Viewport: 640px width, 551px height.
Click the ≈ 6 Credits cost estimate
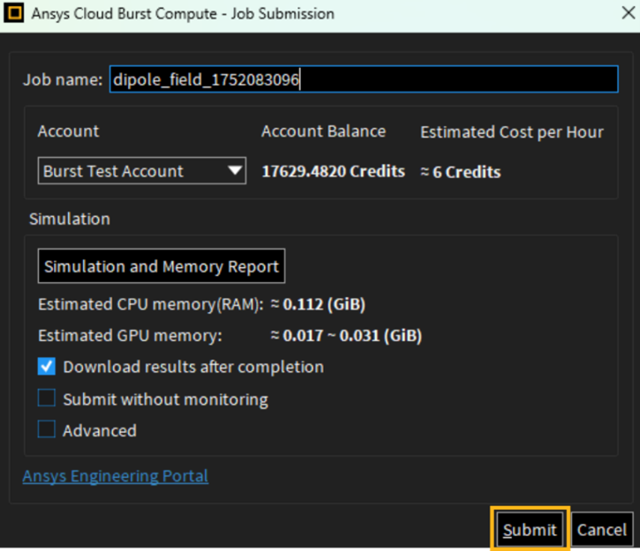(x=460, y=172)
